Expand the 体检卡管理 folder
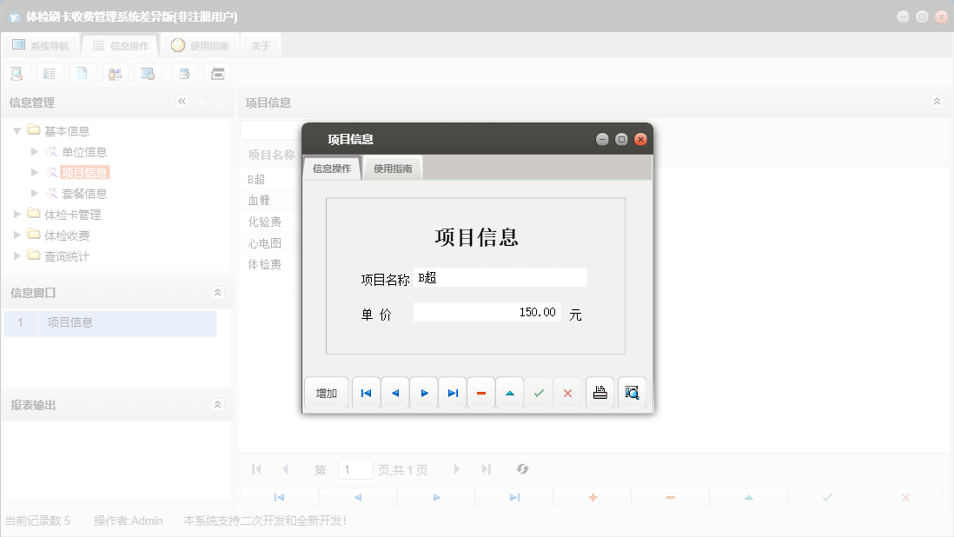Viewport: 954px width, 537px height. tap(17, 214)
